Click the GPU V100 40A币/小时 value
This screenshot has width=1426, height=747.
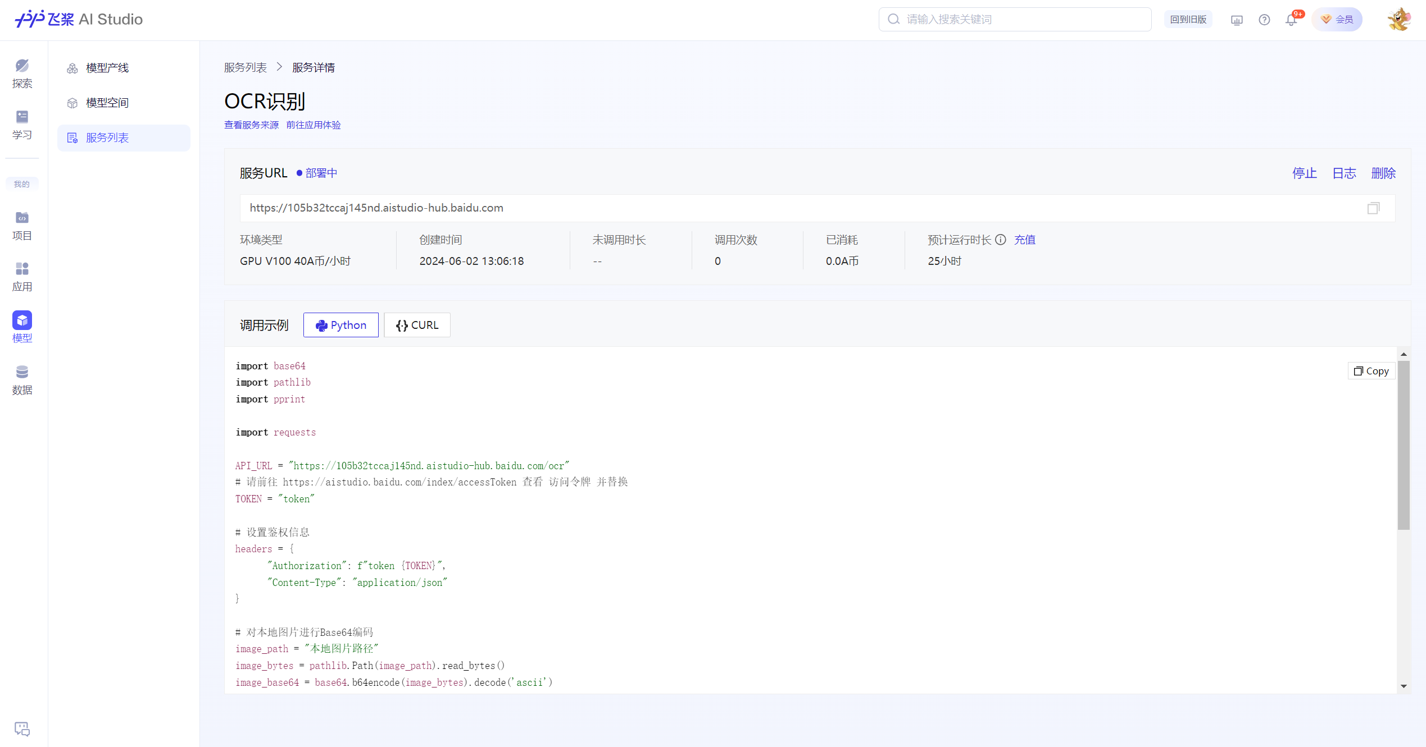295,261
